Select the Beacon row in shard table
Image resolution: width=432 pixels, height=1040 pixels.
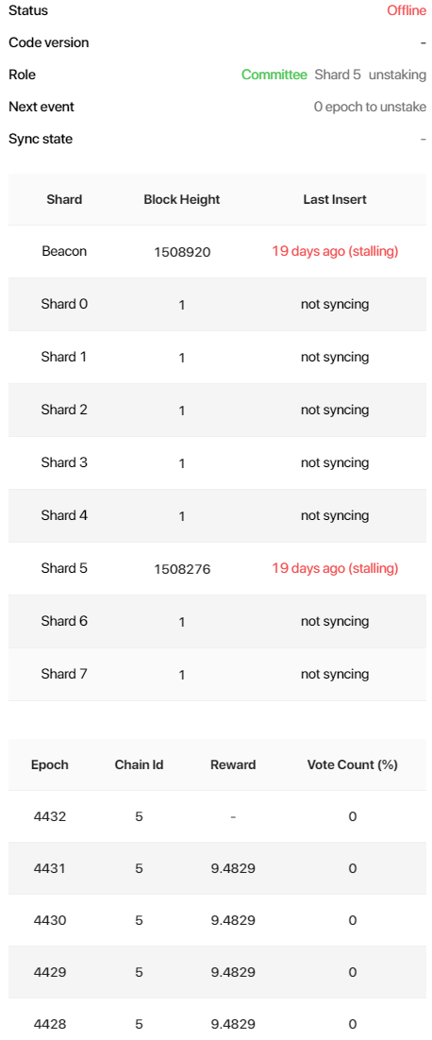pyautogui.click(x=217, y=251)
